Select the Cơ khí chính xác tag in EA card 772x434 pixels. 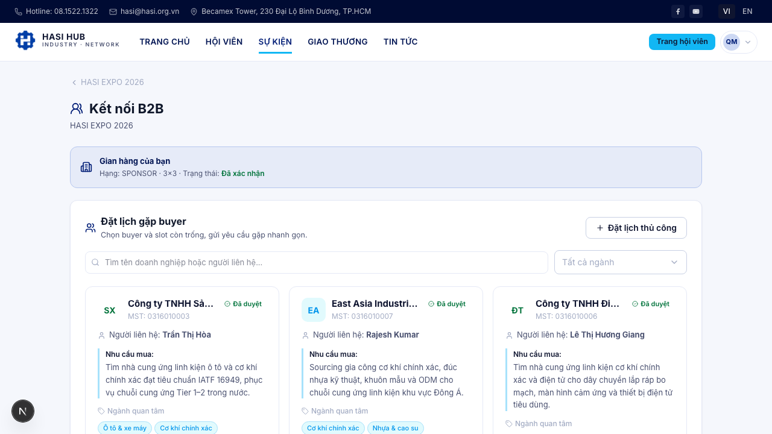coord(333,428)
